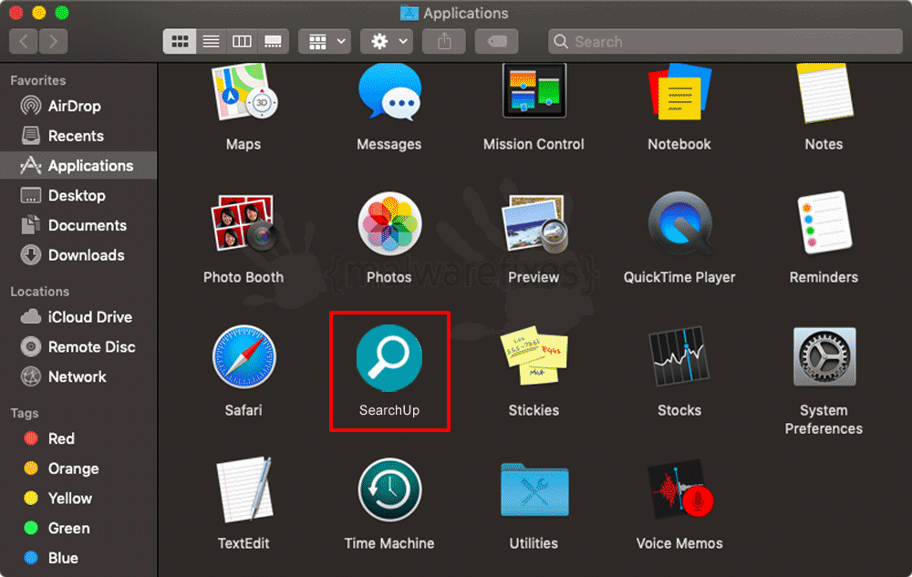Go to Desktop in sidebar
Image resolution: width=912 pixels, height=577 pixels.
pos(78,195)
